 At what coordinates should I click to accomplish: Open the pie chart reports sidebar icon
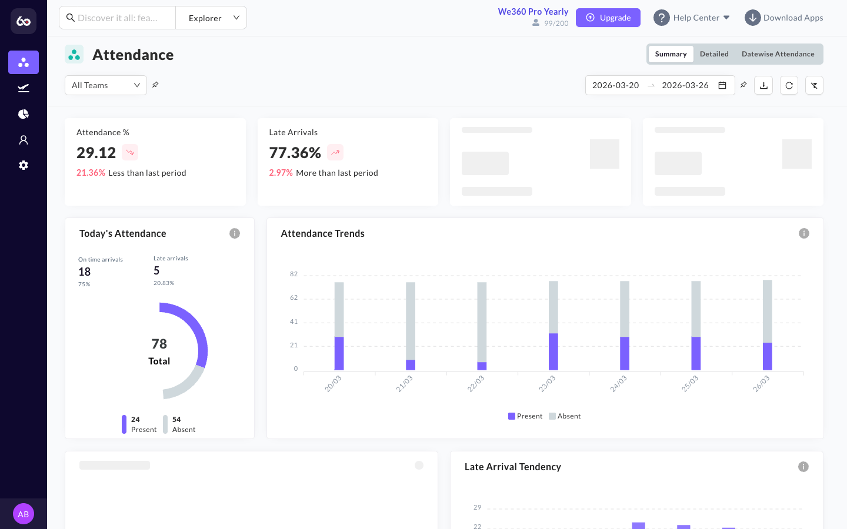(x=24, y=114)
